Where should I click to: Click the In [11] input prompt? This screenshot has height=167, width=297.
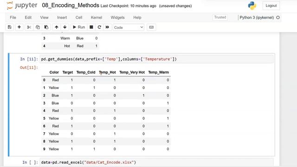(x=29, y=59)
